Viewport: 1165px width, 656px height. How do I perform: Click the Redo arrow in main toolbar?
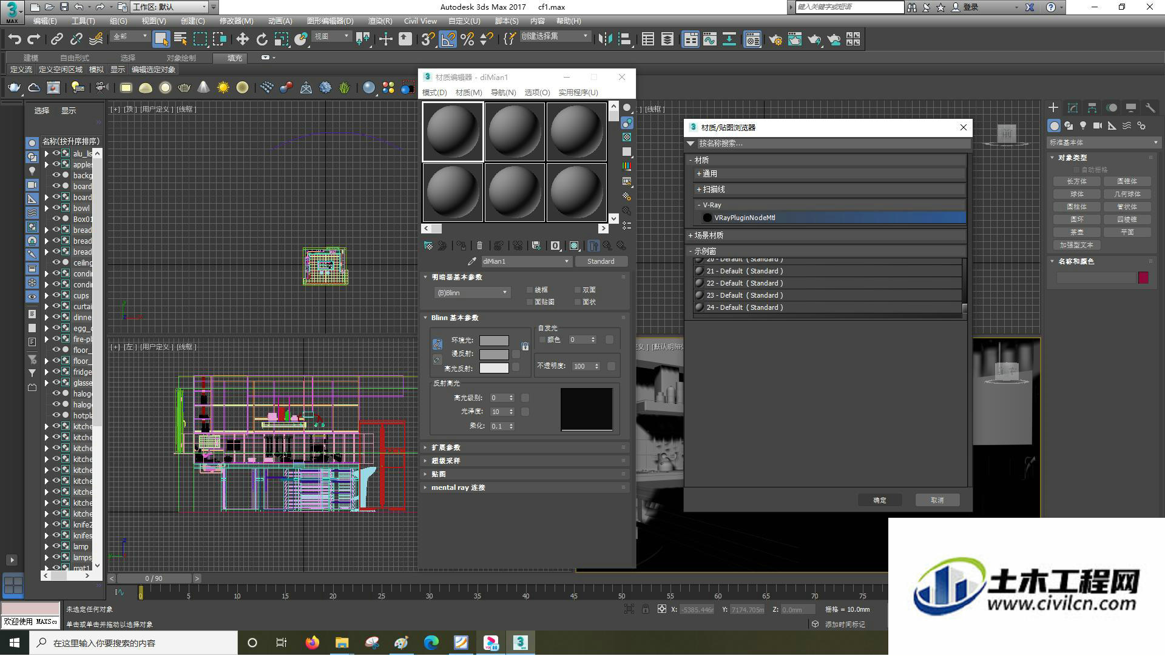pyautogui.click(x=34, y=39)
